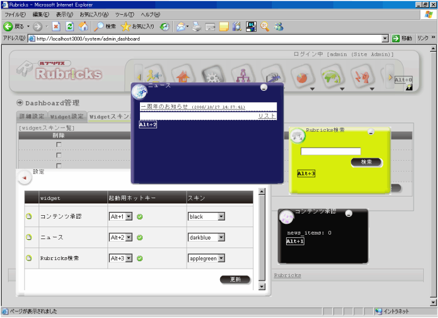Open the home icon in Rubricks navigation
This screenshot has height=318, width=438.
click(182, 77)
